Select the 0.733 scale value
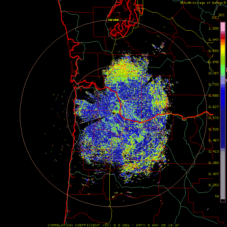Screen dimensions: 227x227 point(214,84)
